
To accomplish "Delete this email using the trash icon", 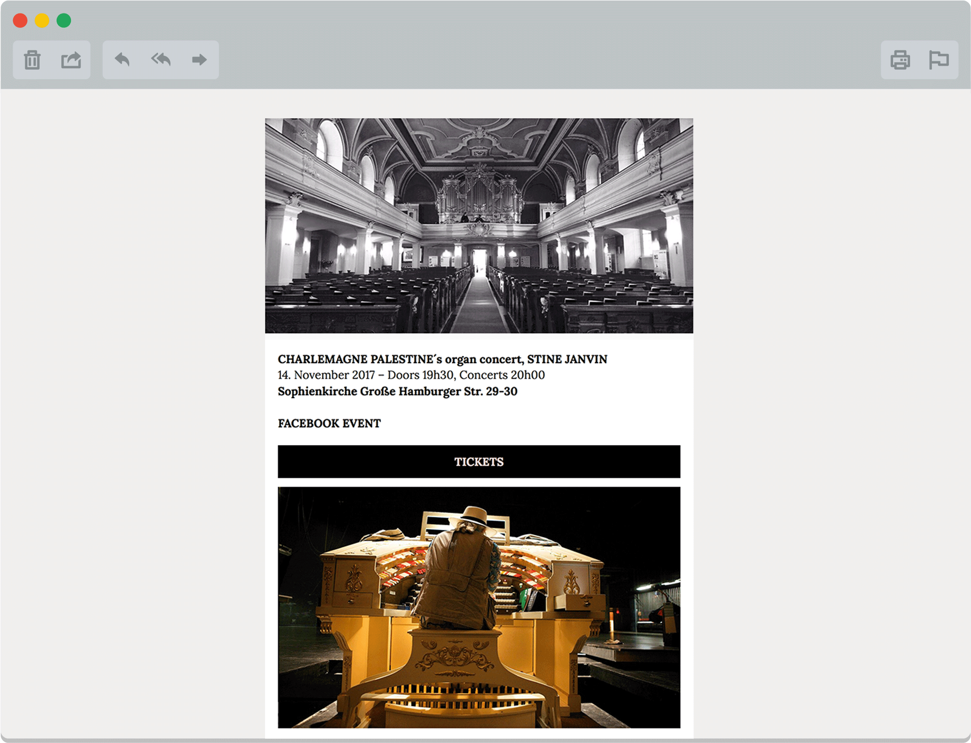I will (x=32, y=59).
